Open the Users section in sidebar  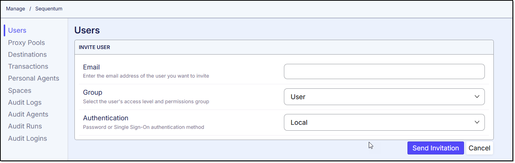[17, 30]
